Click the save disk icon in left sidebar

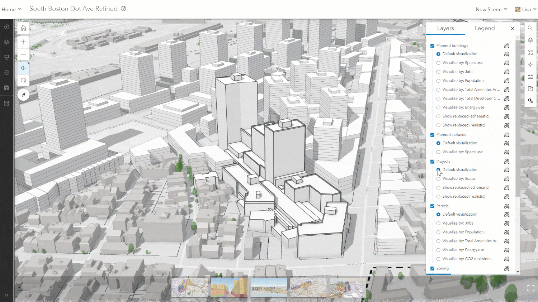tap(6, 88)
